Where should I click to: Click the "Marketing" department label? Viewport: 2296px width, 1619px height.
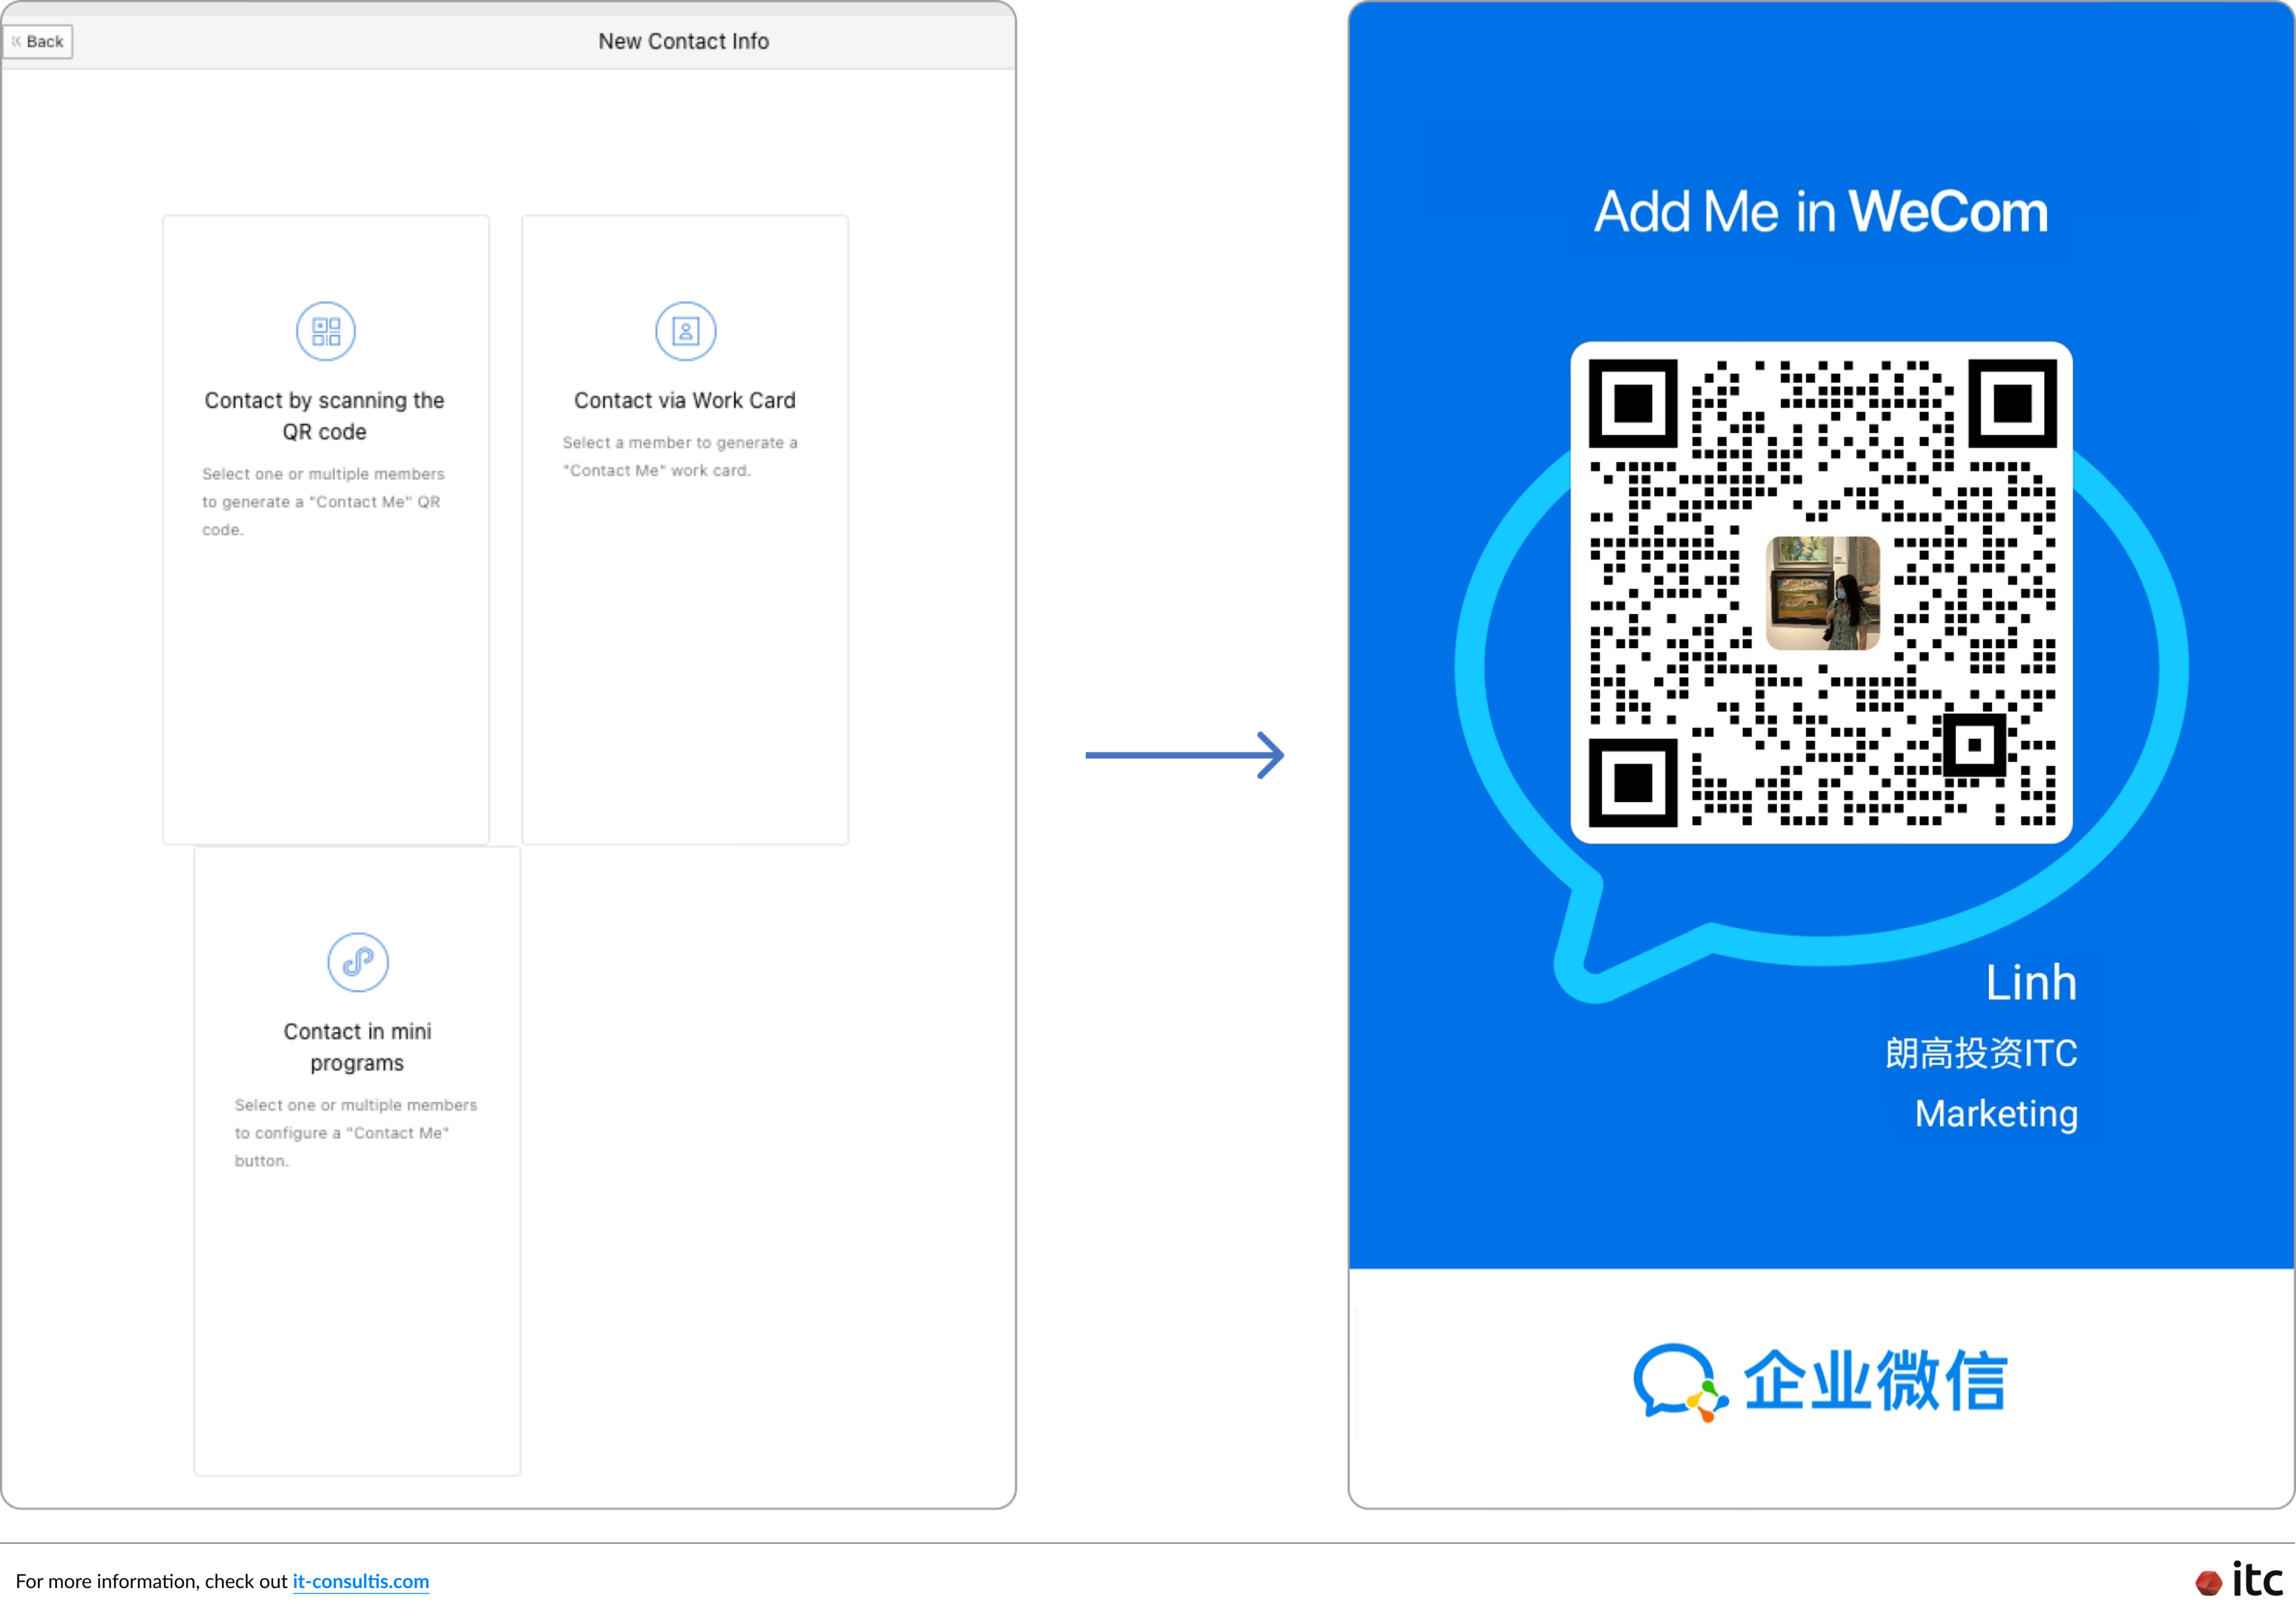[x=1996, y=1114]
